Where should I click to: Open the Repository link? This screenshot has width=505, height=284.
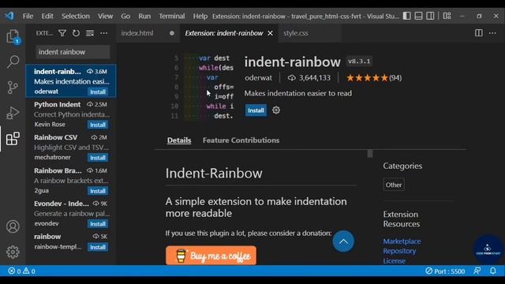399,251
